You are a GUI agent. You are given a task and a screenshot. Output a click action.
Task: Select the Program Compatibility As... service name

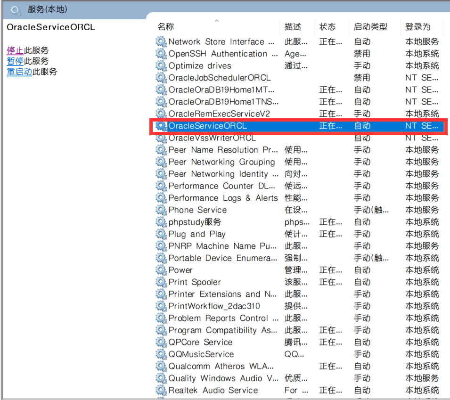click(223, 330)
